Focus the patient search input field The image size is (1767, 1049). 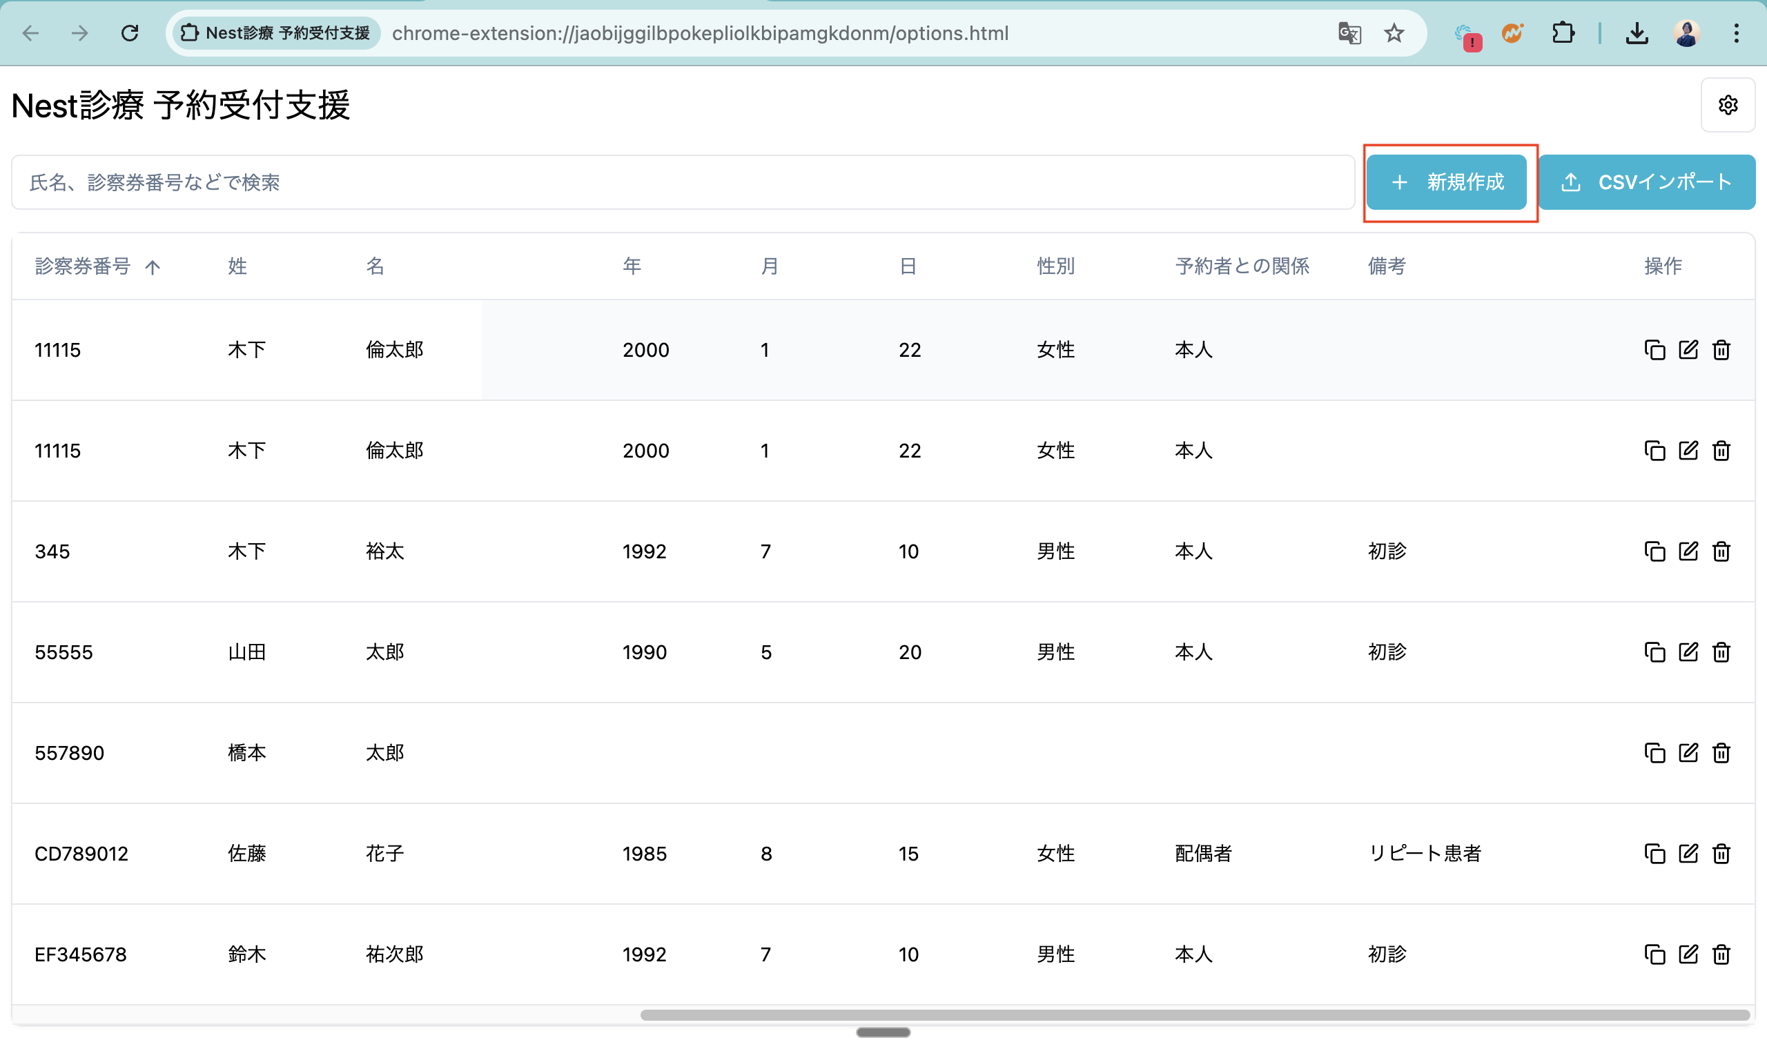pyautogui.click(x=682, y=182)
